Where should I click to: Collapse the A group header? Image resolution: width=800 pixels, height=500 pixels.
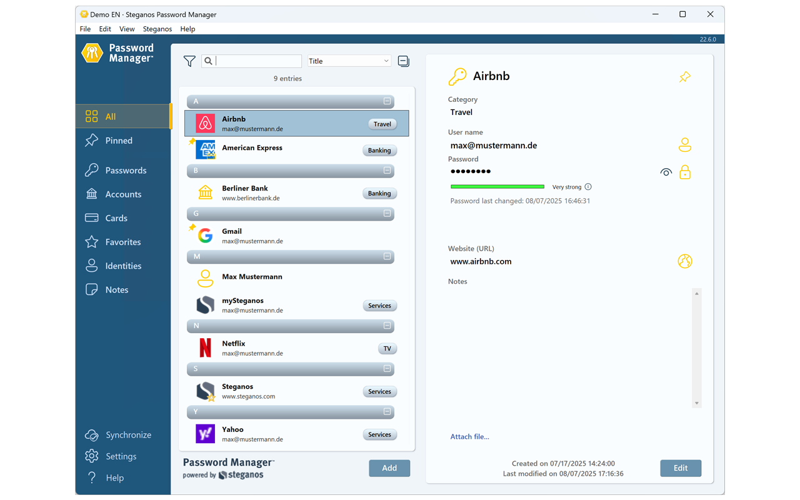pos(387,101)
